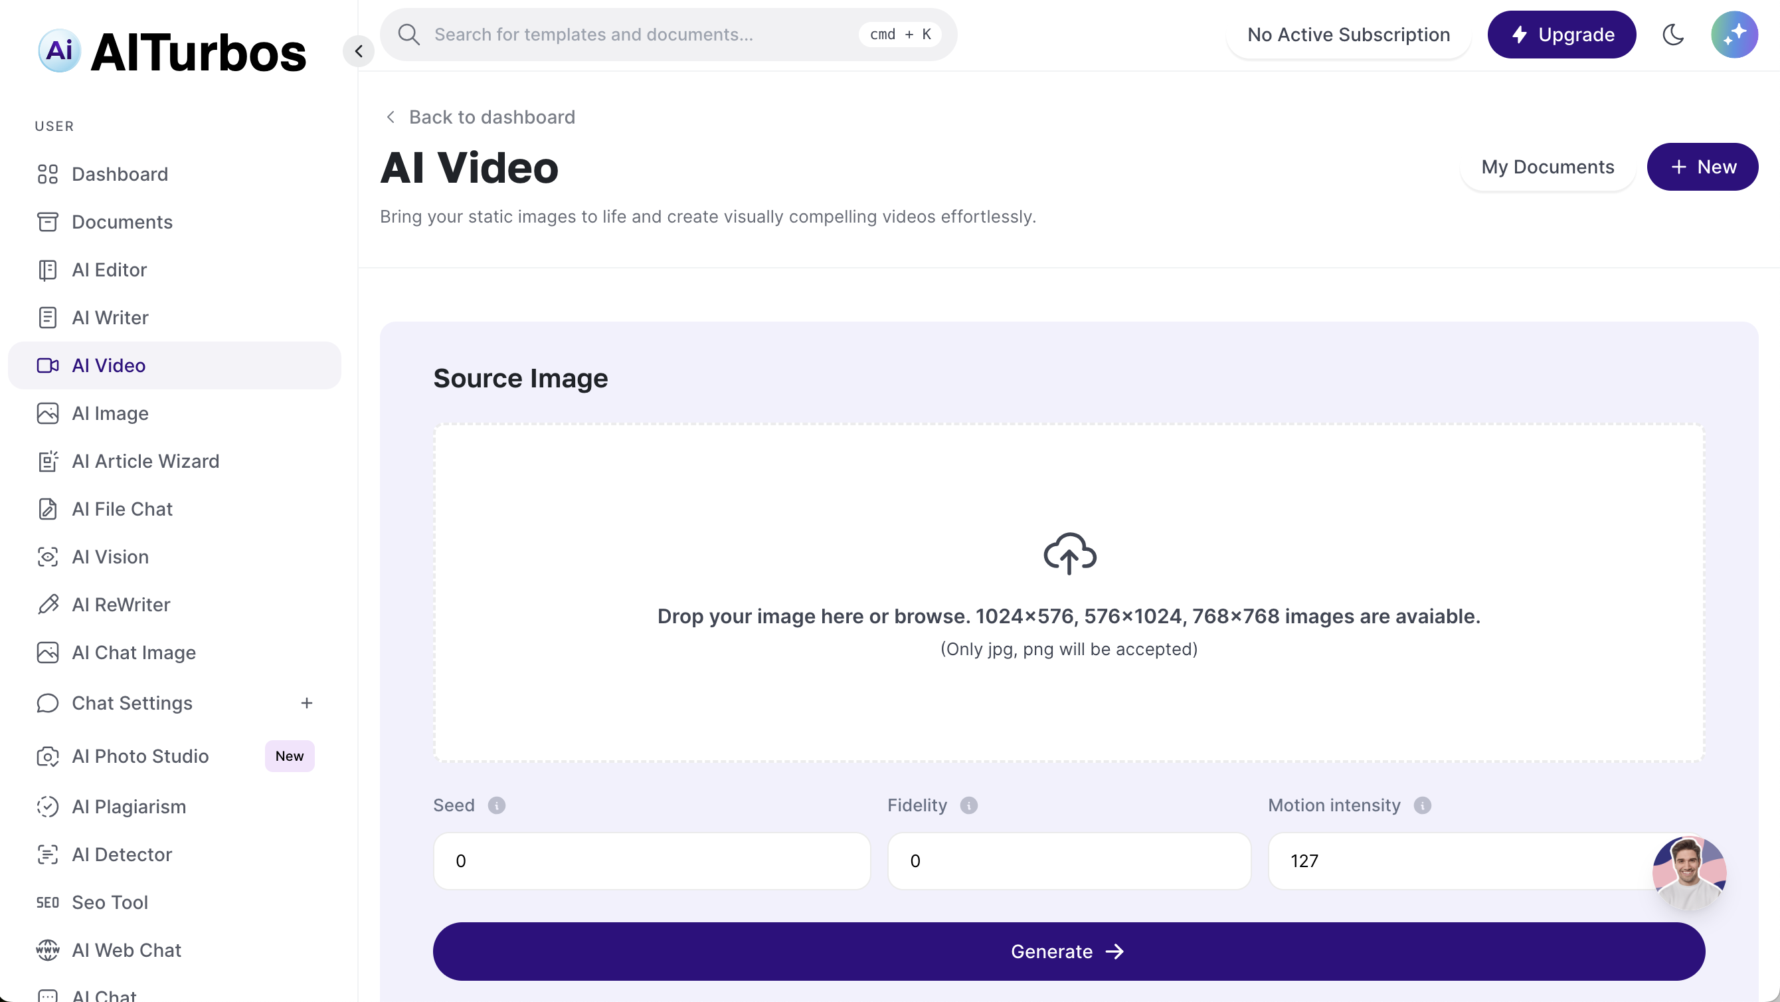Image resolution: width=1780 pixels, height=1002 pixels.
Task: Select AI Plagiarism in sidebar
Action: (130, 806)
